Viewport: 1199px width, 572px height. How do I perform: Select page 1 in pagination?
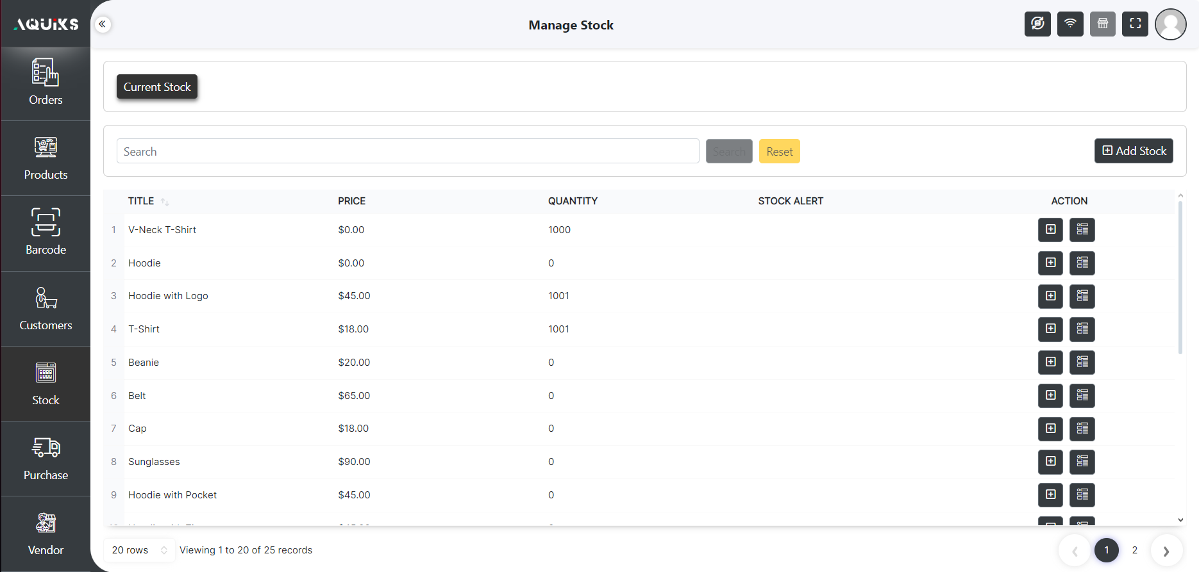click(x=1107, y=550)
